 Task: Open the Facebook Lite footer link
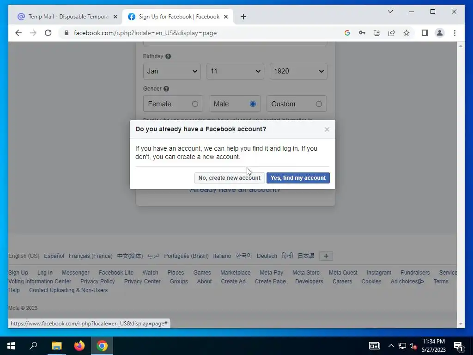click(116, 273)
